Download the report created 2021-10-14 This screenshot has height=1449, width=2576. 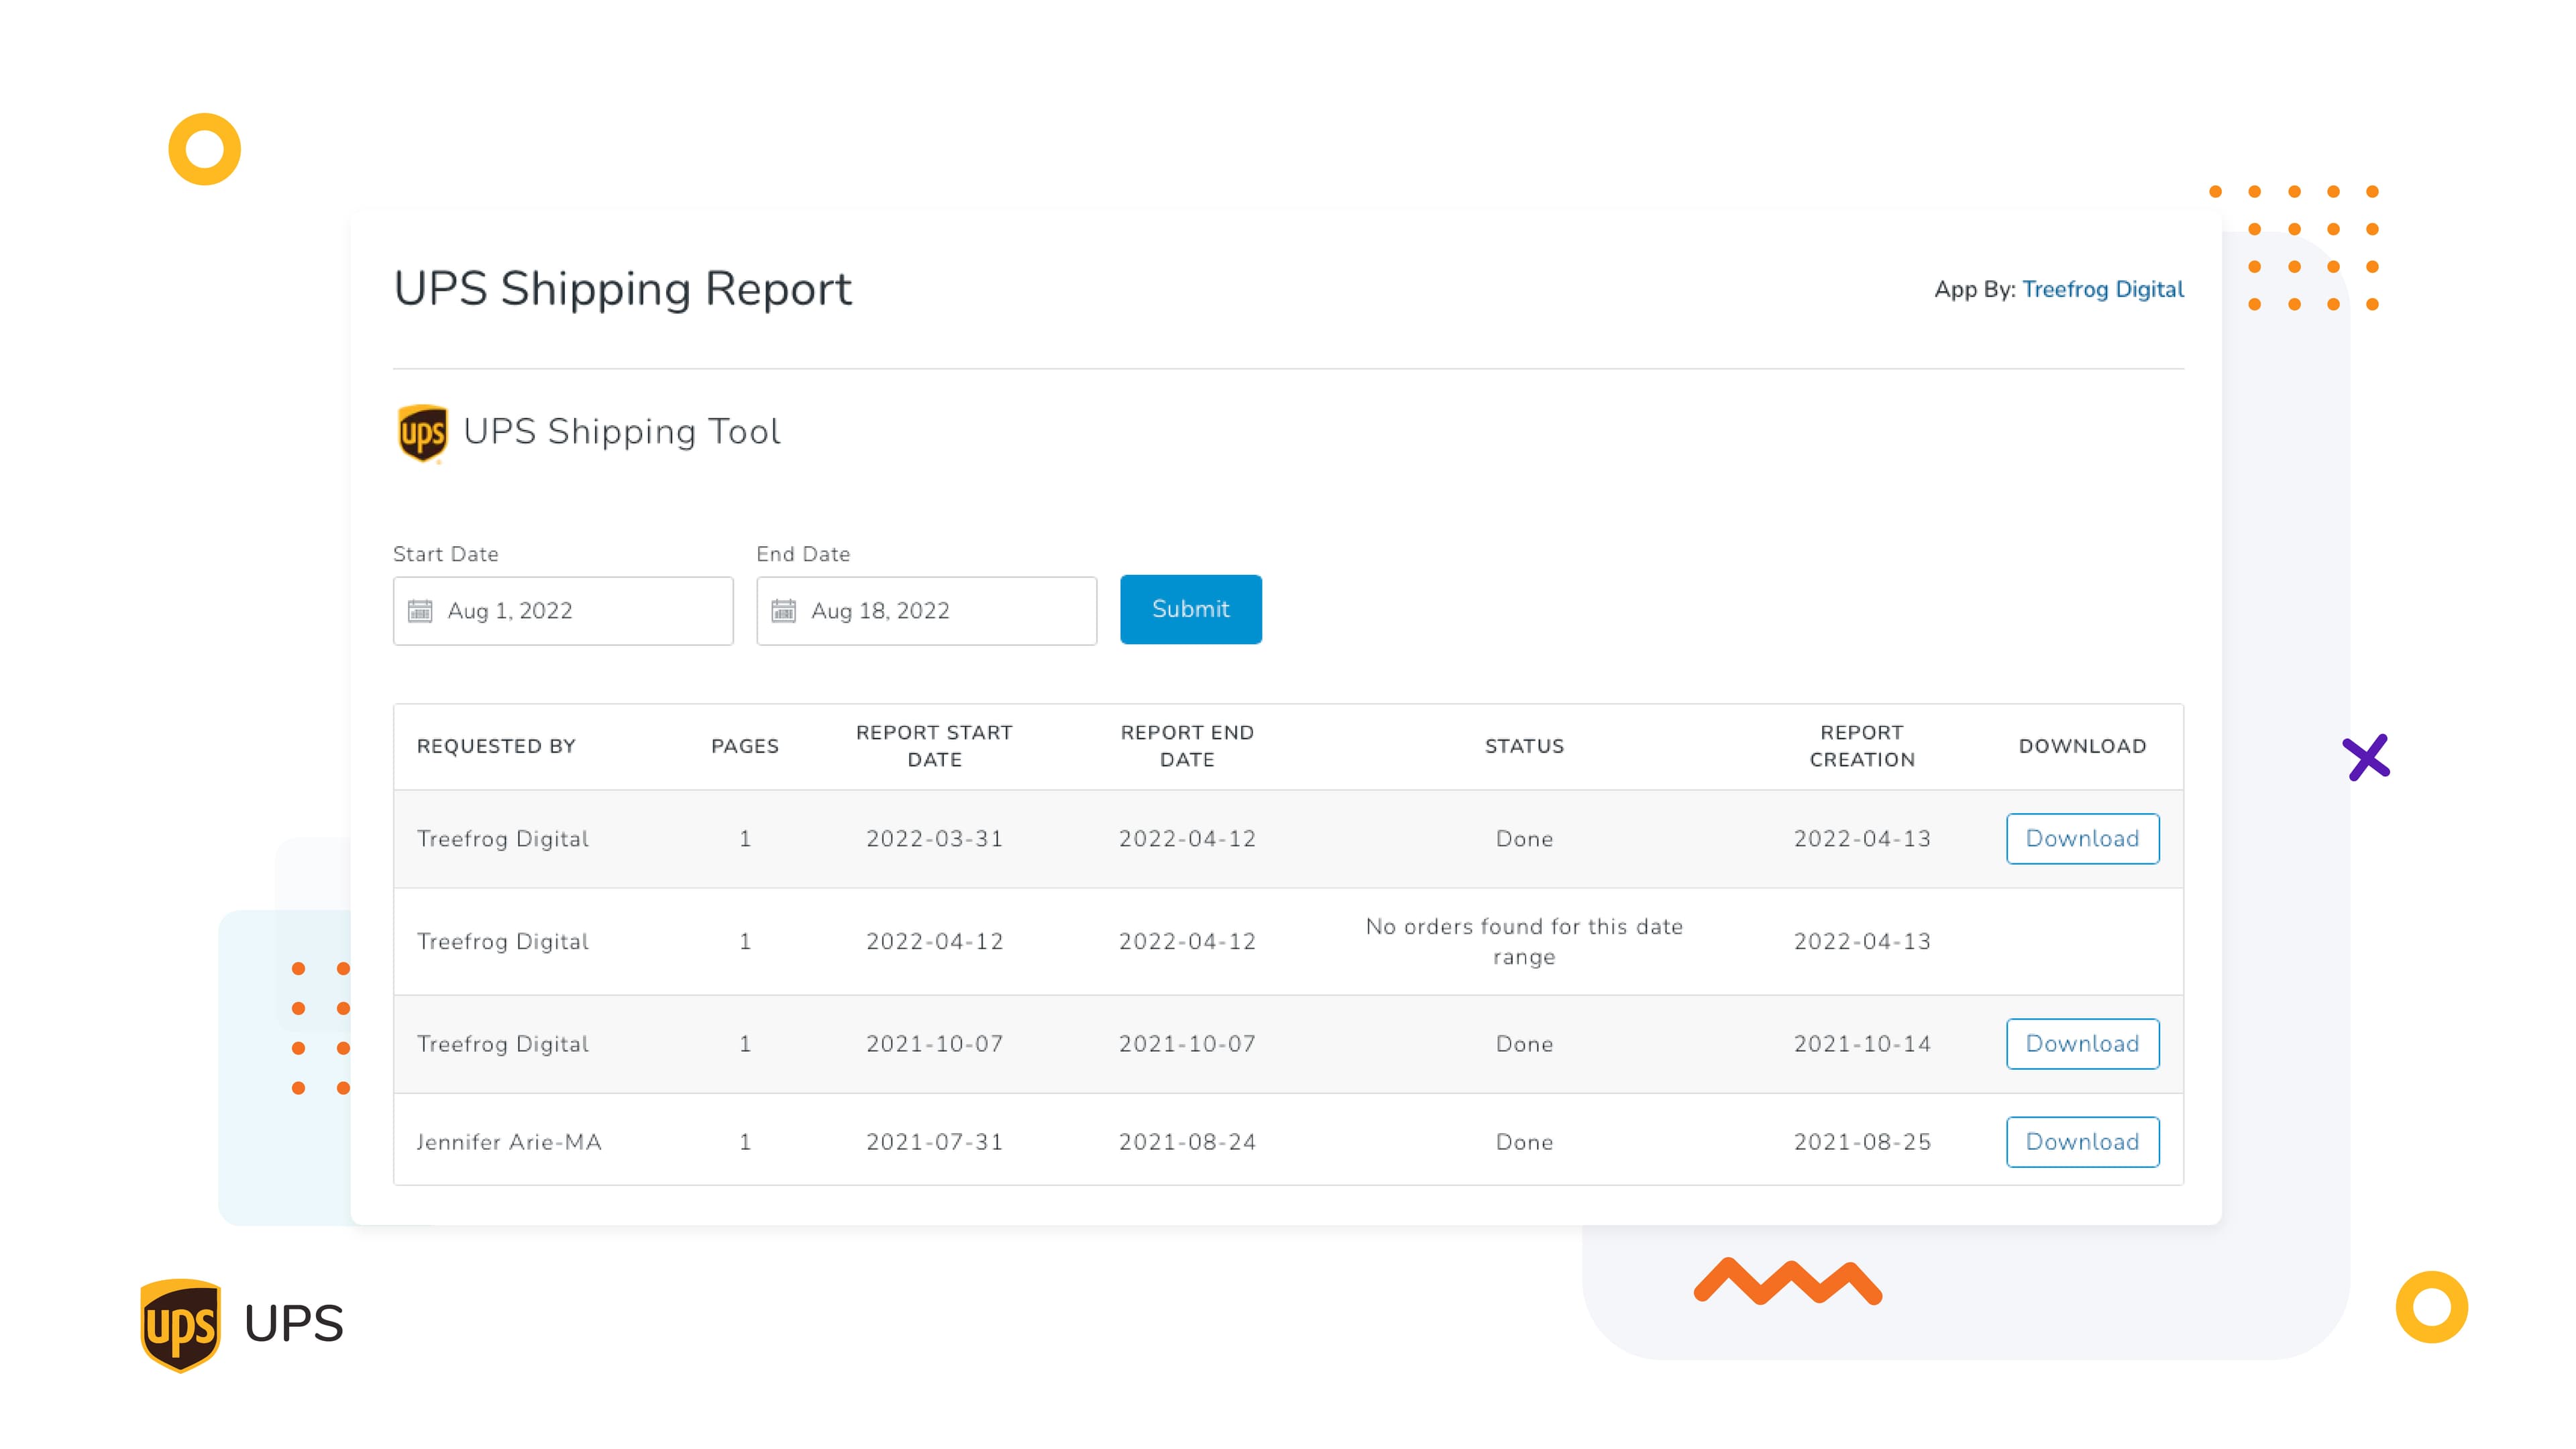pos(2082,1043)
